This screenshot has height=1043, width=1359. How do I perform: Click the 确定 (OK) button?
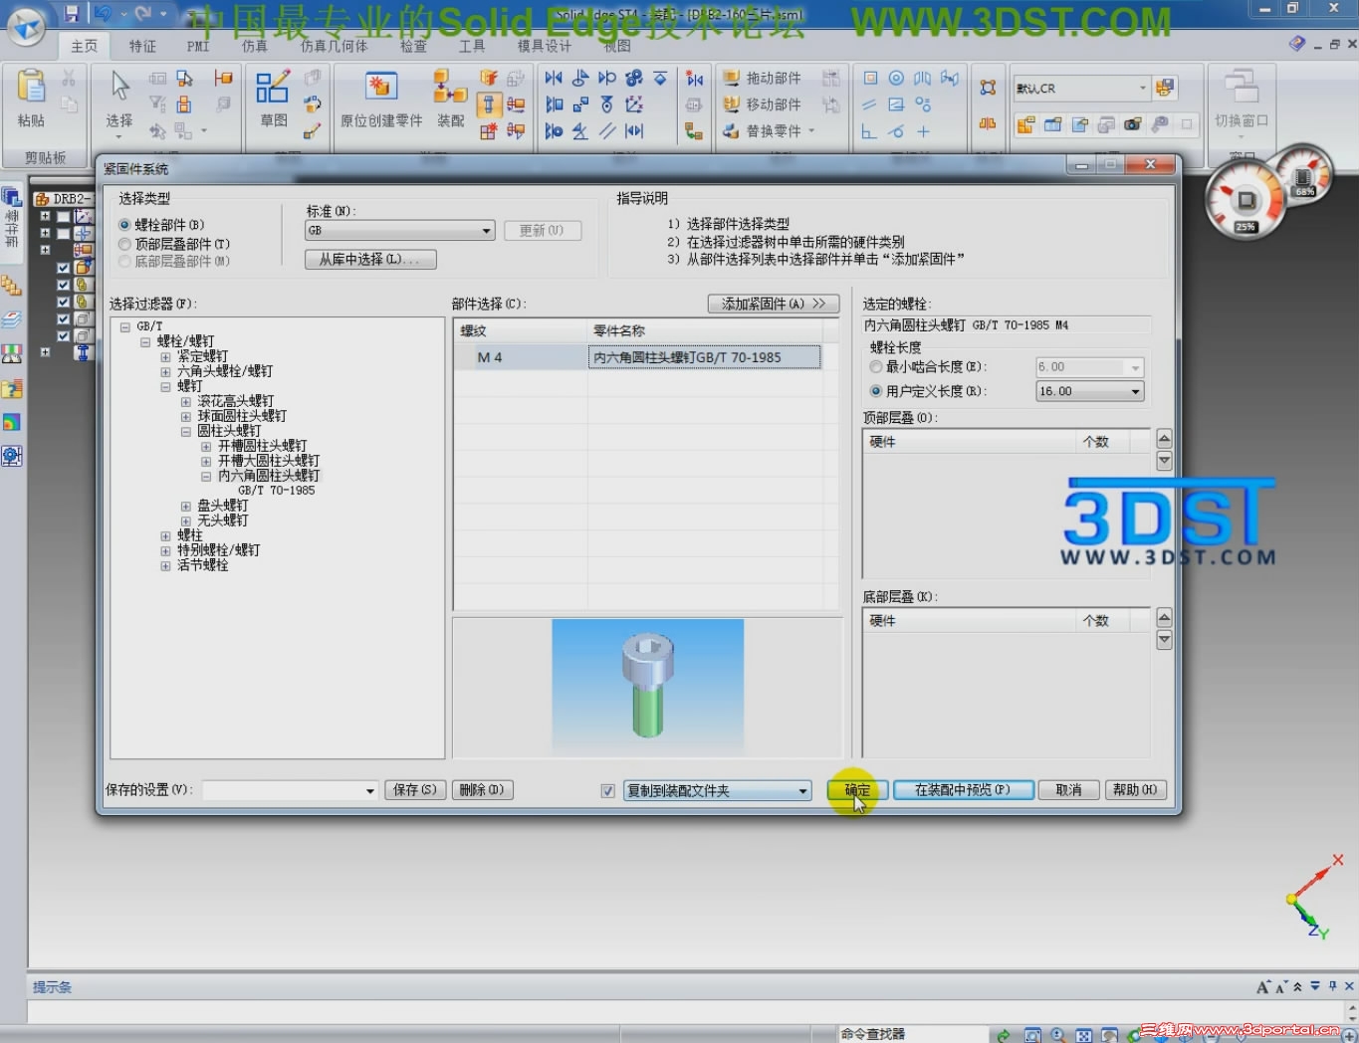pos(857,790)
